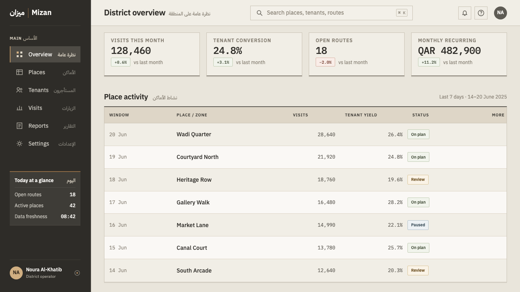The height and width of the screenshot is (292, 520).
Task: Click the +8.6% visits change badge
Action: click(121, 62)
